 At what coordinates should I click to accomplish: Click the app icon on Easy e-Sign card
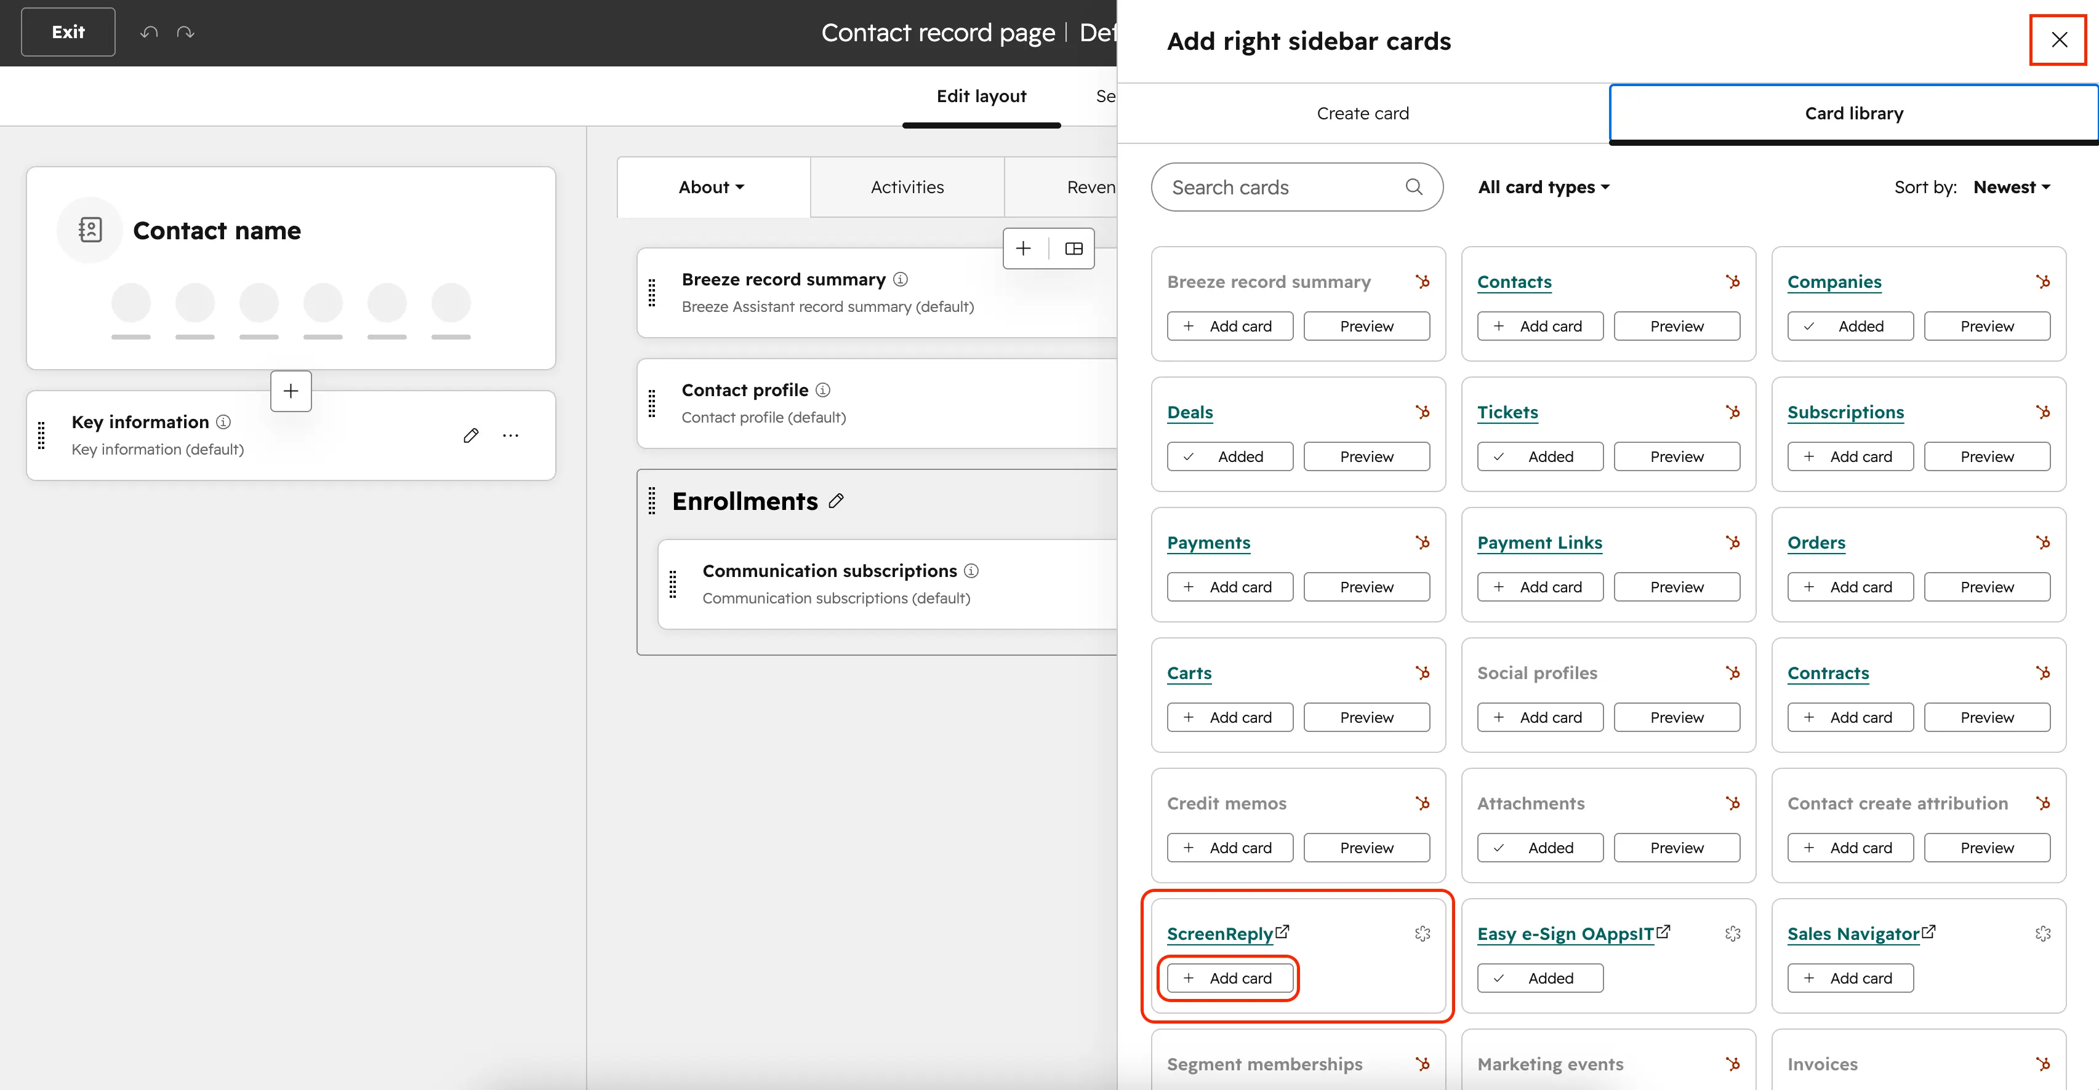pyautogui.click(x=1733, y=934)
